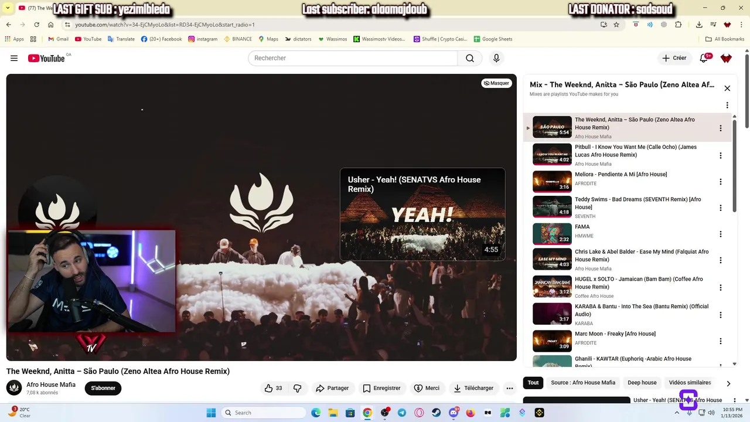Viewport: 750px width, 422px height.
Task: Open Steam from the taskbar
Action: tap(437, 413)
